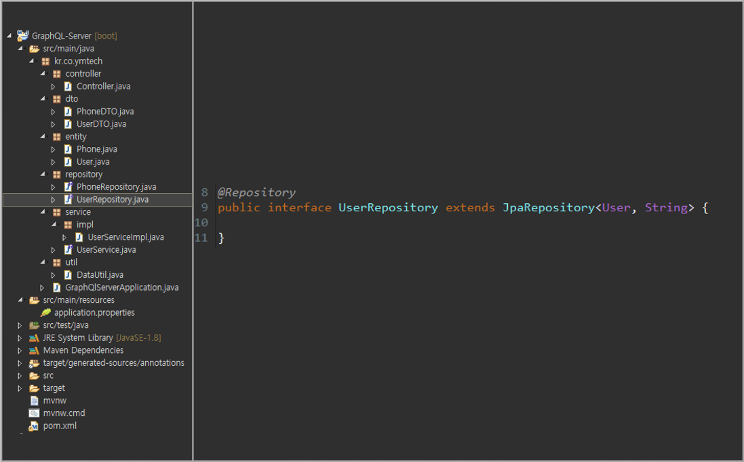
Task: Expand the src/test/java source folder
Action: [20, 326]
